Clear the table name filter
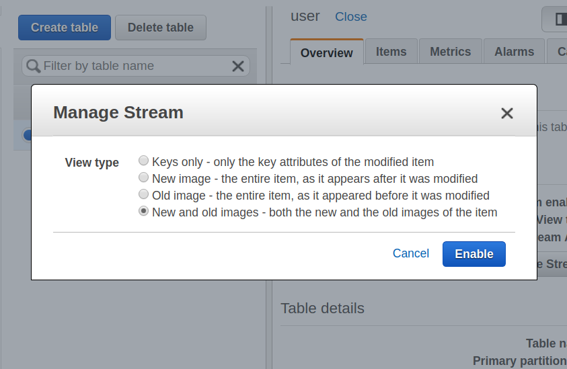 pos(238,66)
